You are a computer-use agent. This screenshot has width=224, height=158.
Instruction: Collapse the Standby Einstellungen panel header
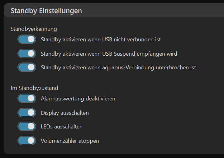coord(125,11)
